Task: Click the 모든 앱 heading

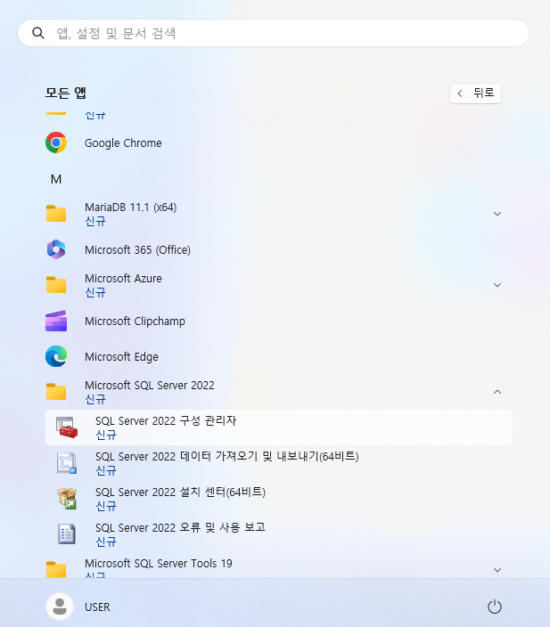Action: coord(66,93)
